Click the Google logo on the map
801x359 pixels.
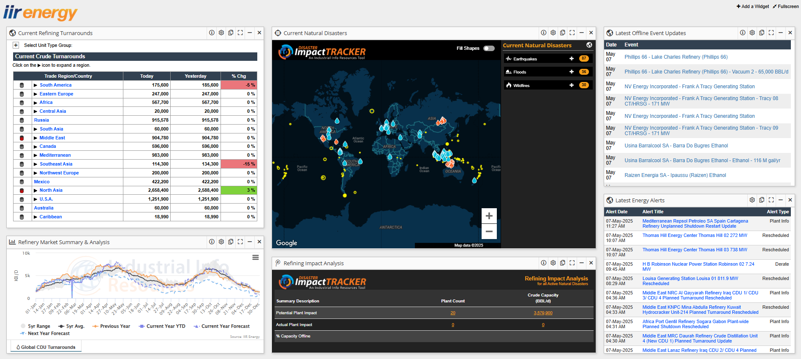pyautogui.click(x=286, y=243)
